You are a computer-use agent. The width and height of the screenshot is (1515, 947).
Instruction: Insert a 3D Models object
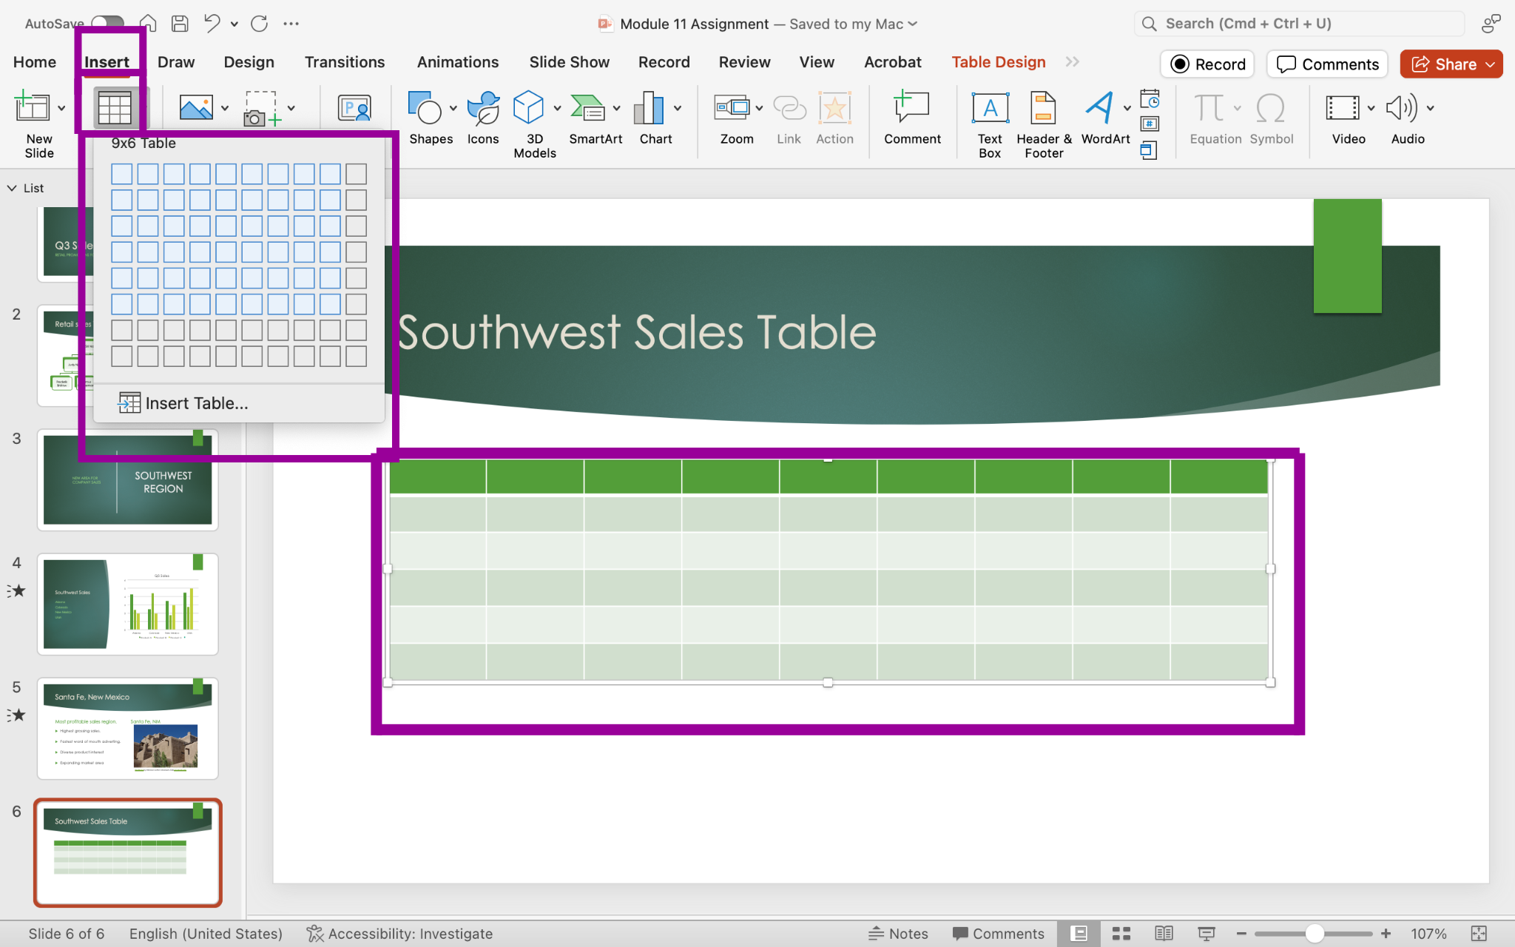click(x=528, y=108)
